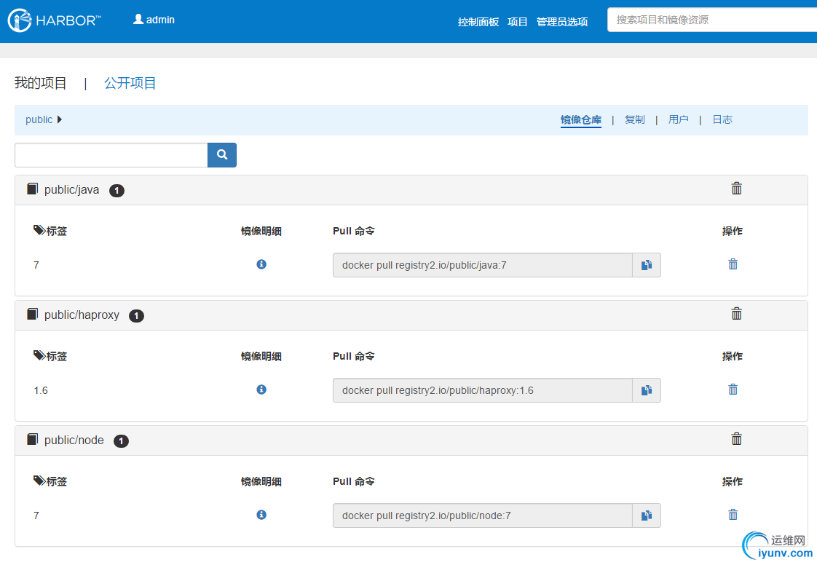Screen dimensions: 817x565
Task: Focus the 搜索项目和镜像资源 search field
Action: pos(710,20)
